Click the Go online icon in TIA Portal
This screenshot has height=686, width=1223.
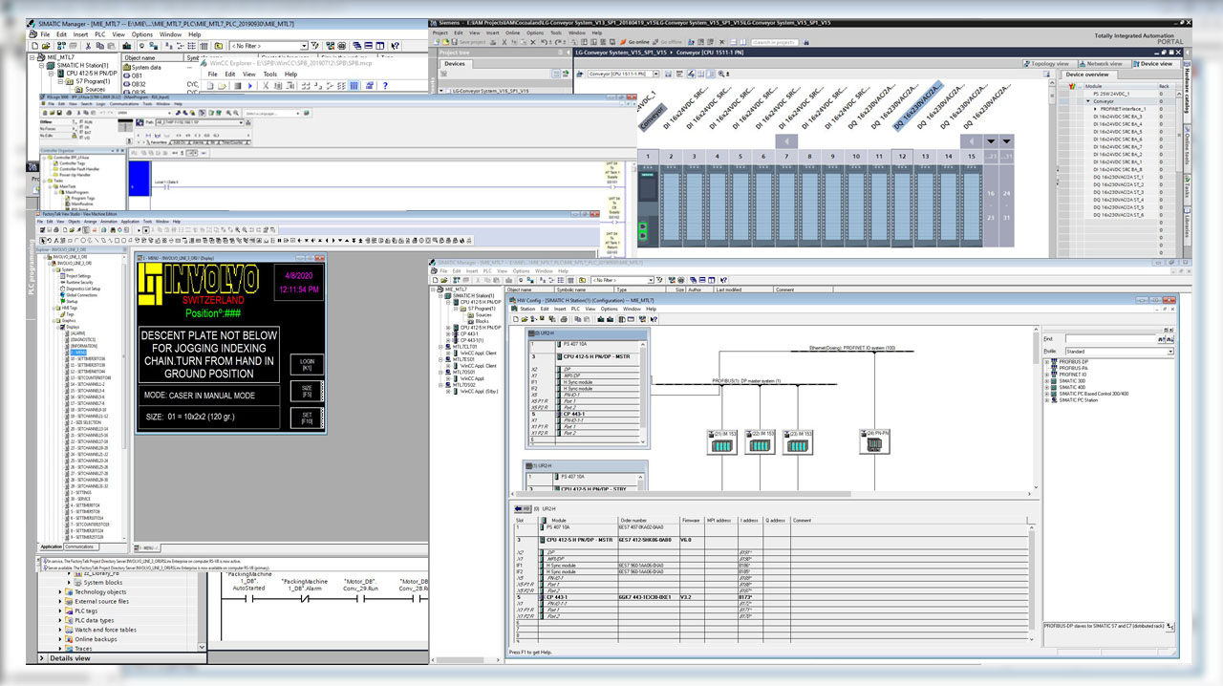point(623,42)
